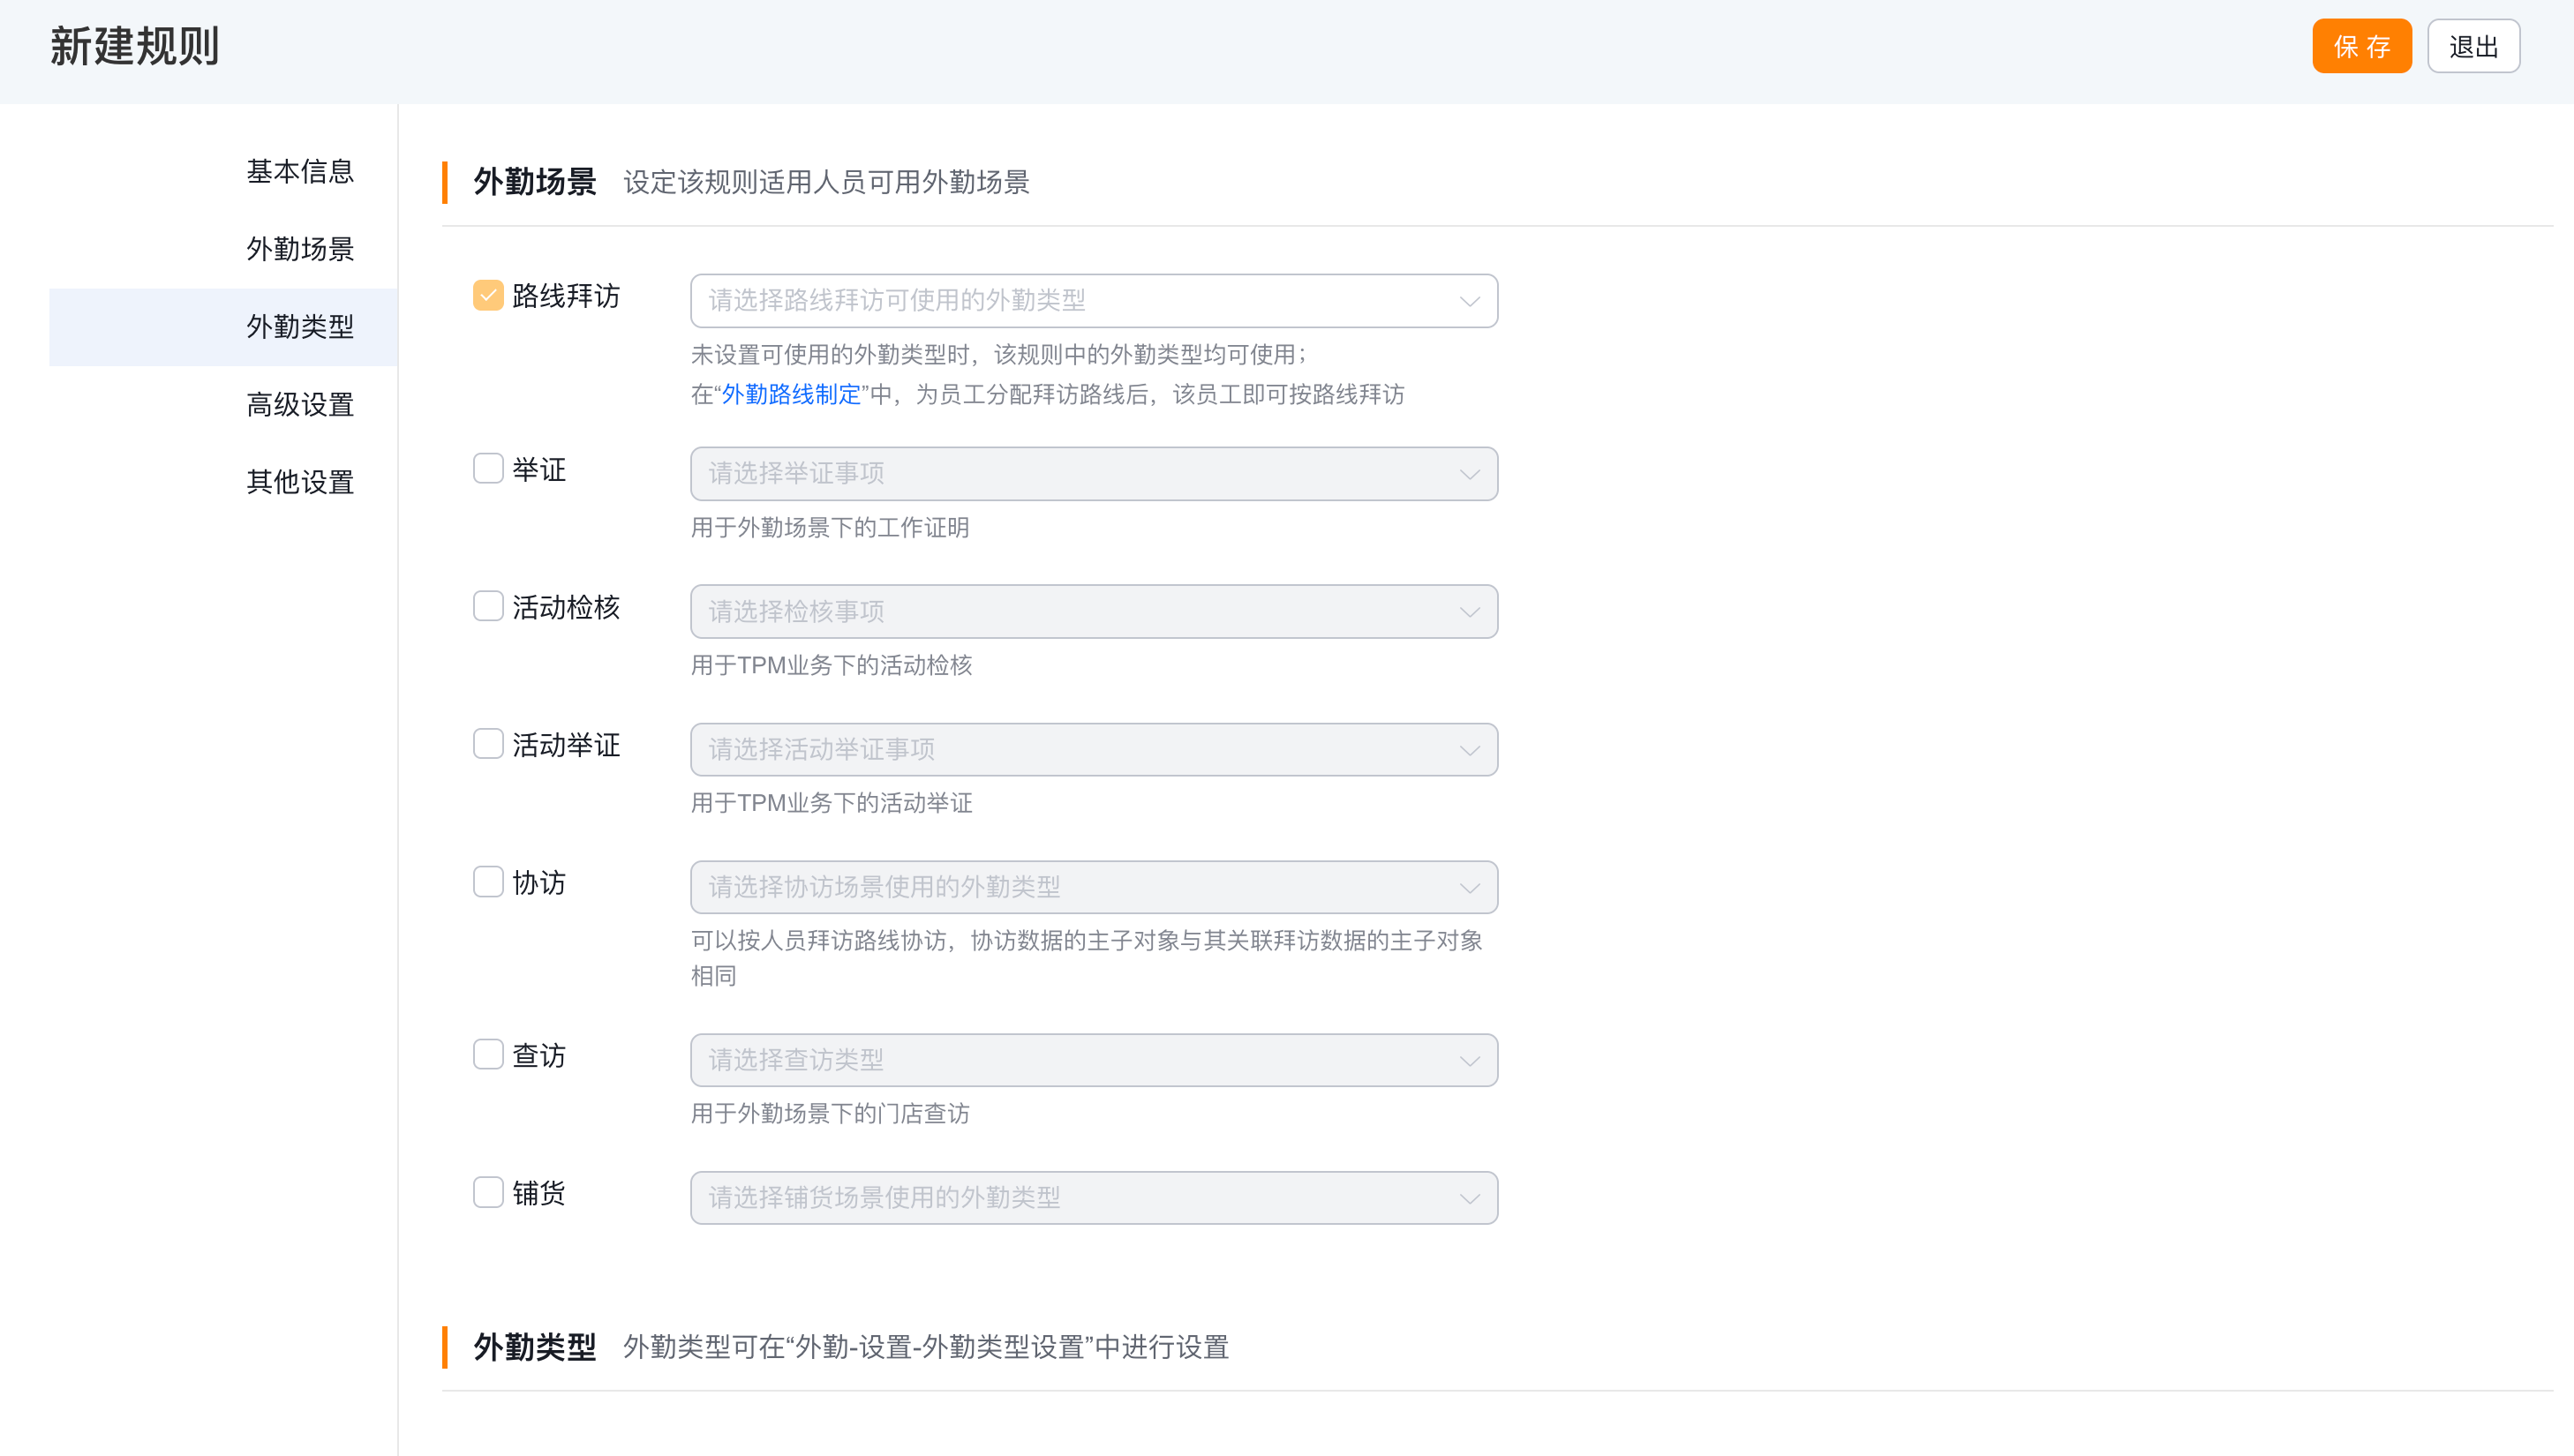This screenshot has height=1456, width=2574.
Task: Click the 用于TPM业务下的活动检核 description
Action: pos(832,666)
